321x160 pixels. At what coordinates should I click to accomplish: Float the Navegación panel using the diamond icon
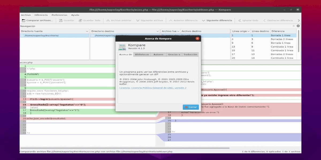point(294,26)
